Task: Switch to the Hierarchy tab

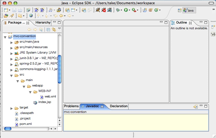Action: point(43,22)
